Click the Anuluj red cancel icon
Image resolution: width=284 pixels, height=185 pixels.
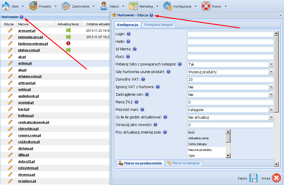(x=276, y=178)
